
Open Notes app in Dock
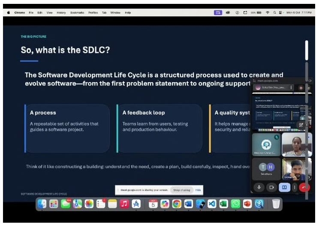(x=112, y=204)
